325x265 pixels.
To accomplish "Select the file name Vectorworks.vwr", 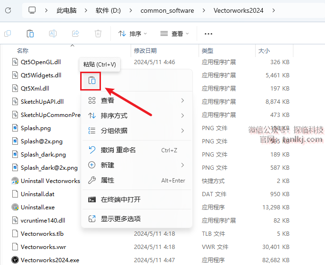I will tap(43, 247).
